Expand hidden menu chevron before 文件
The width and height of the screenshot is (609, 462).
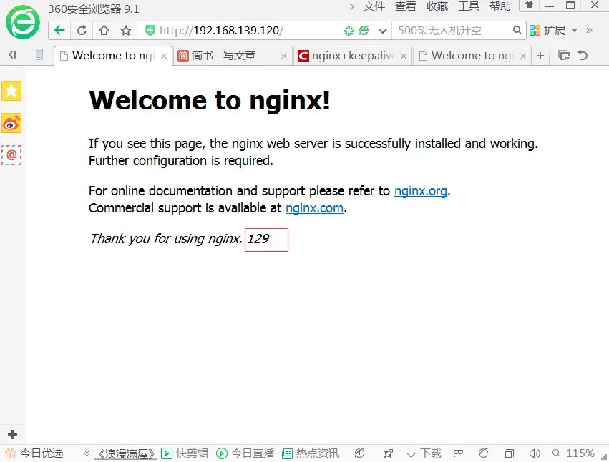(352, 6)
